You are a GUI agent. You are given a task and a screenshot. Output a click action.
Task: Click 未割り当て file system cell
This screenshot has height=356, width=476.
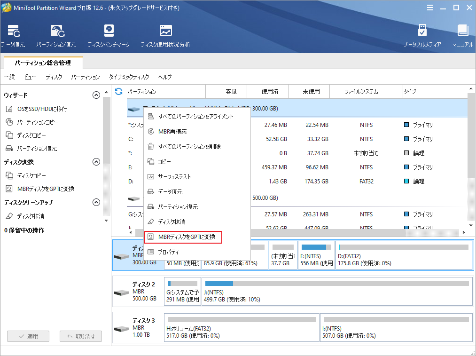pyautogui.click(x=366, y=153)
